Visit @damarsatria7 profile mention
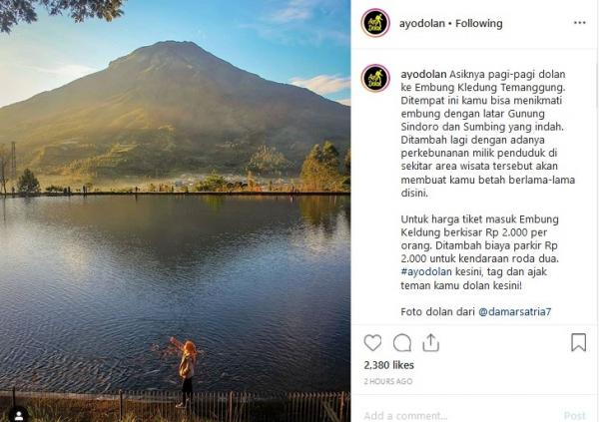599x422 pixels. coord(514,311)
